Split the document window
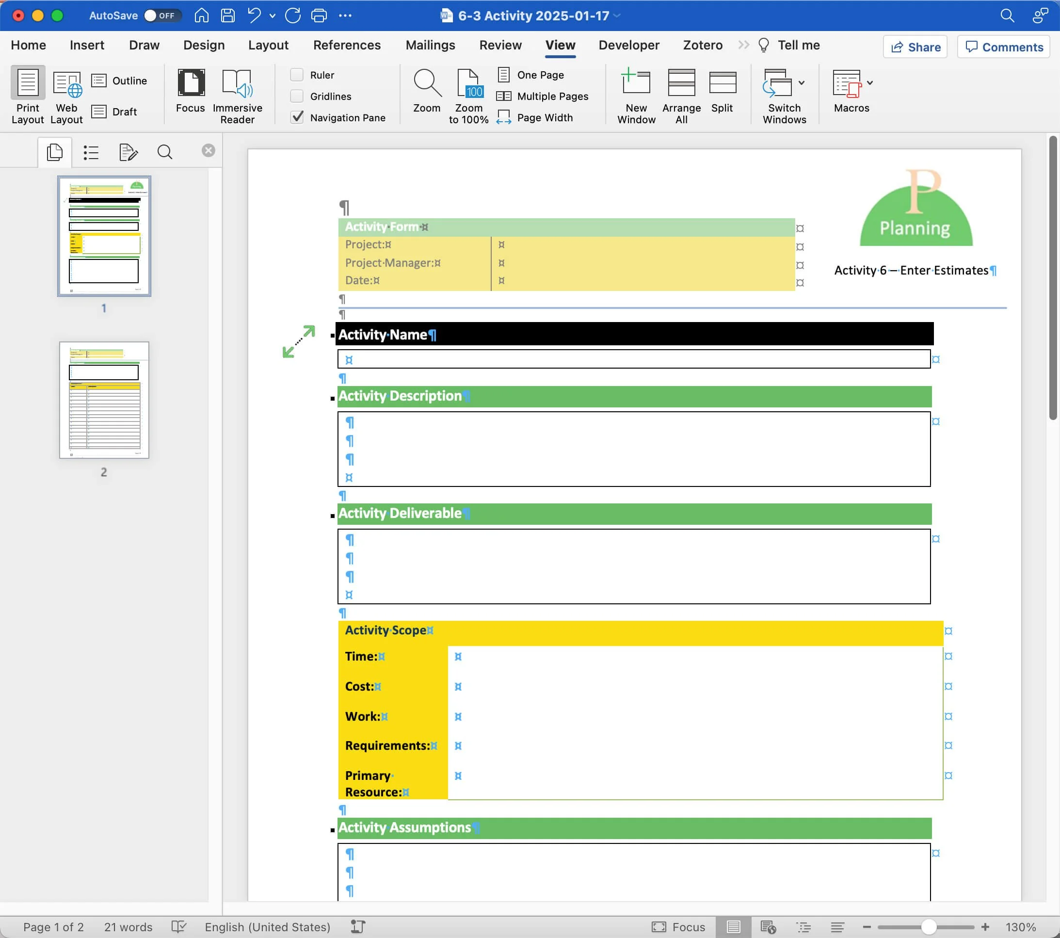Screen dimensions: 1060x938 (722, 90)
